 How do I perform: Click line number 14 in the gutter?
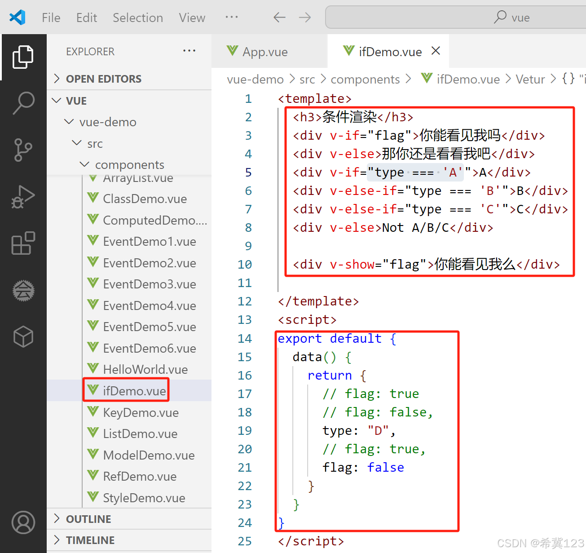click(x=245, y=338)
